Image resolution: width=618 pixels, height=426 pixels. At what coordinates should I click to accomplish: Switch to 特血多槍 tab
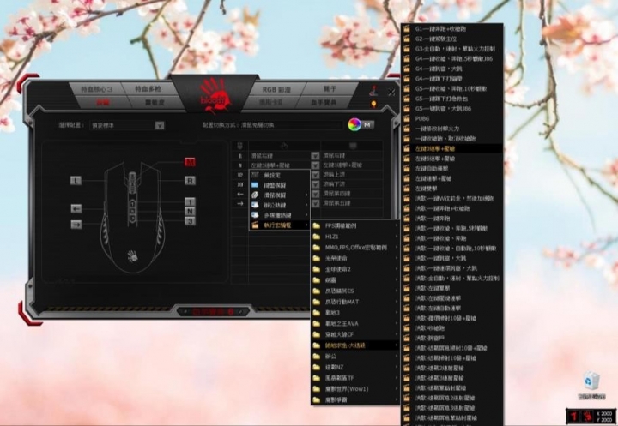148,89
